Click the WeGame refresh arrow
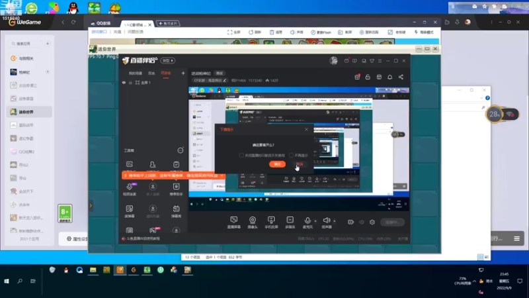This screenshot has height=298, width=529. tap(73, 23)
